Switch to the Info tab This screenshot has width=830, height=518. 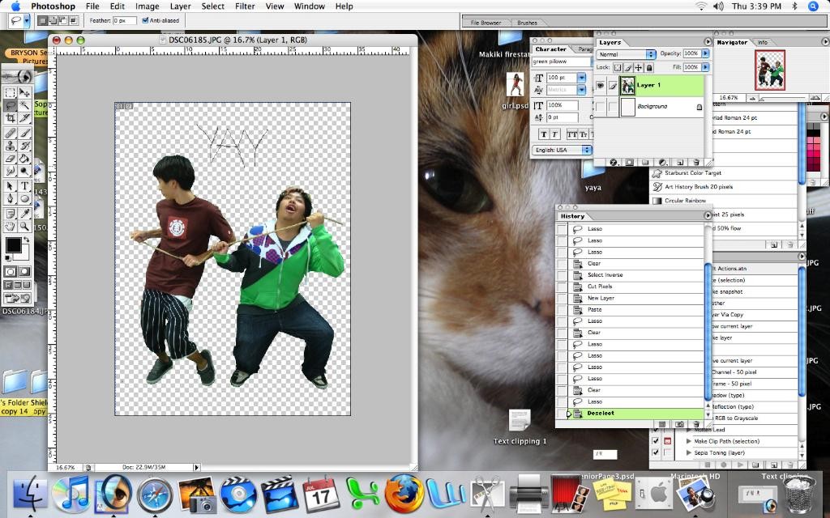click(x=763, y=42)
